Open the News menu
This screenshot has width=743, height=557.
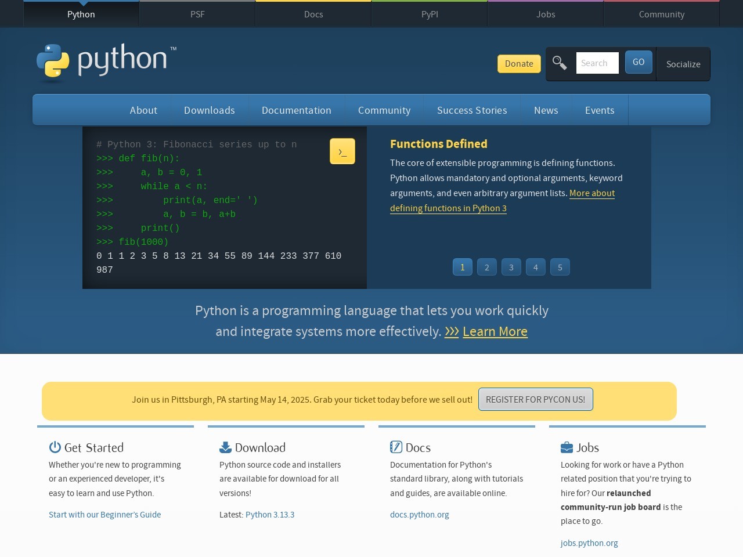pyautogui.click(x=546, y=110)
